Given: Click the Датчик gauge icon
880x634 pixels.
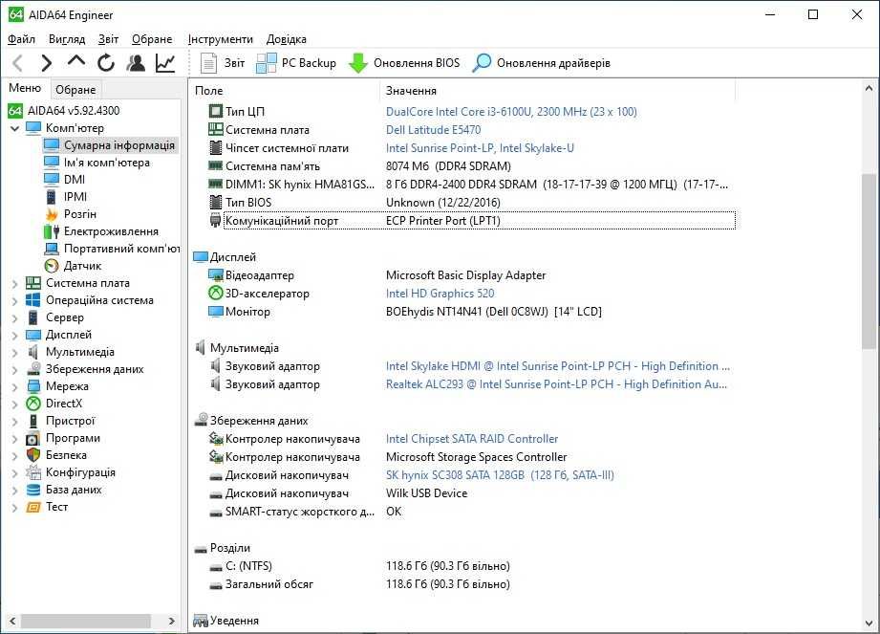Looking at the screenshot, I should coord(52,266).
